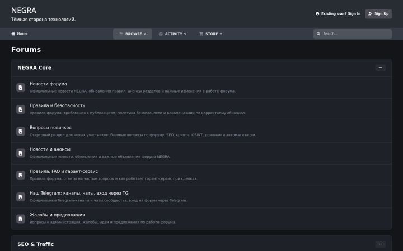Click forum icon beside Вопросы новичков
Screen dimensions: 403x251
21,132
